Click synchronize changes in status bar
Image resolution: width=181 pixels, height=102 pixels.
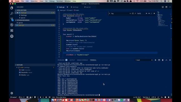21,97
